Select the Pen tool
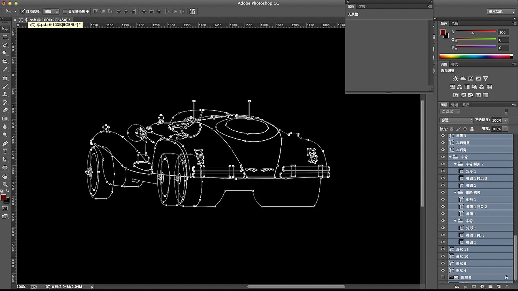The height and width of the screenshot is (291, 518). [x=5, y=143]
